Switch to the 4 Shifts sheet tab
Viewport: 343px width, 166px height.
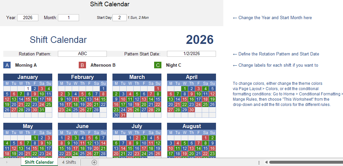click(69, 162)
